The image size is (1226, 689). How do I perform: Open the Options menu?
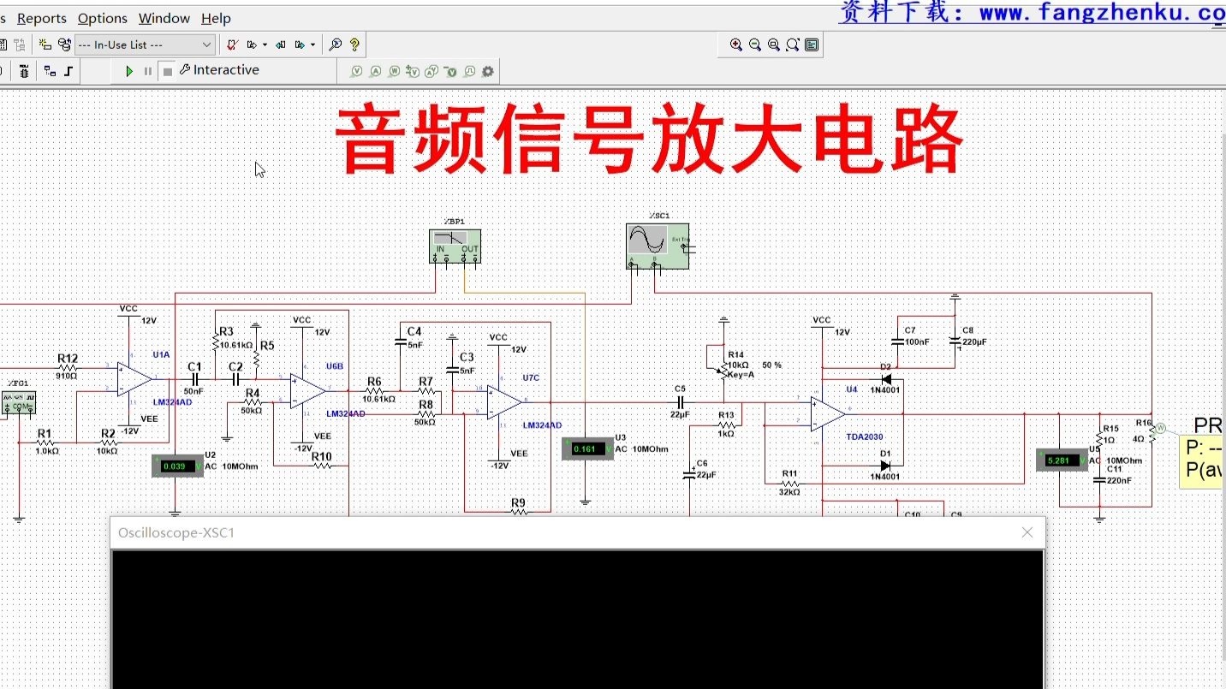click(x=102, y=17)
